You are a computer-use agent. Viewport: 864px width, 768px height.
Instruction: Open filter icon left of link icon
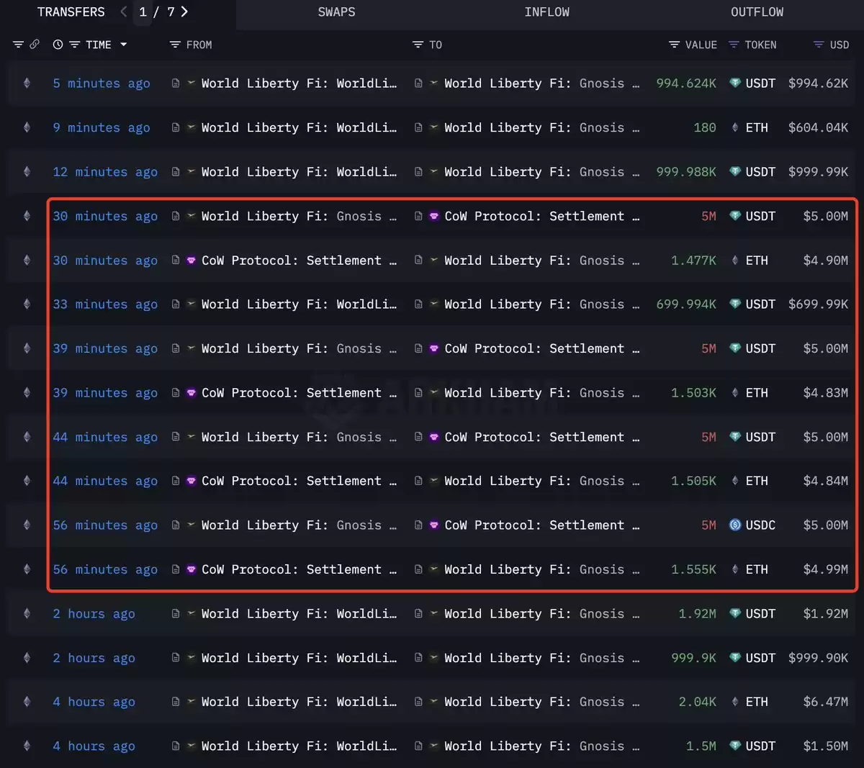click(18, 45)
